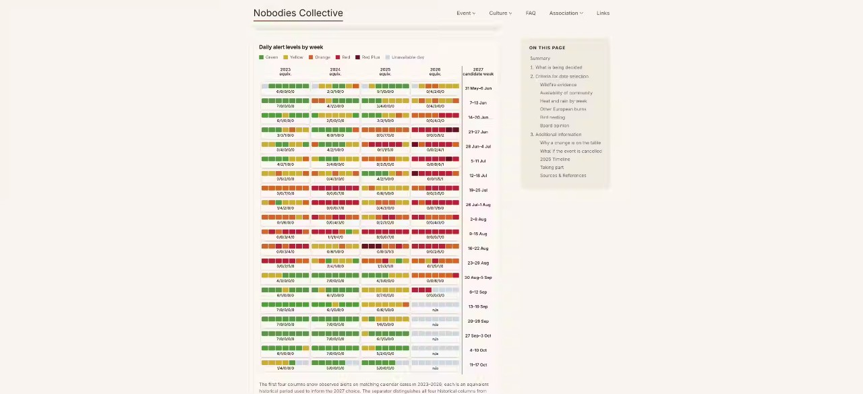This screenshot has height=394, width=863.
Task: Click the 2026 alert bar for 21–27 Jun
Action: pyautogui.click(x=435, y=130)
